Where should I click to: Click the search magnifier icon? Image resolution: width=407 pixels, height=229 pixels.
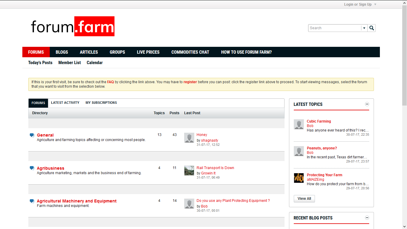pyautogui.click(x=372, y=28)
